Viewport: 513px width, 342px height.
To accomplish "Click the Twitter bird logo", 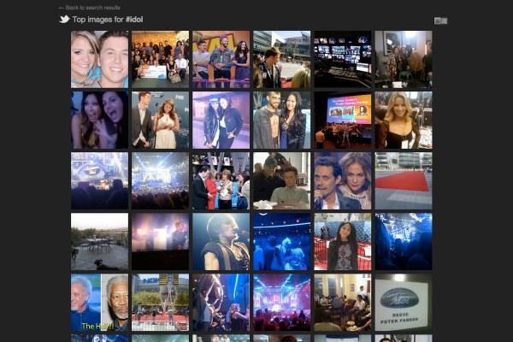I will pos(64,20).
